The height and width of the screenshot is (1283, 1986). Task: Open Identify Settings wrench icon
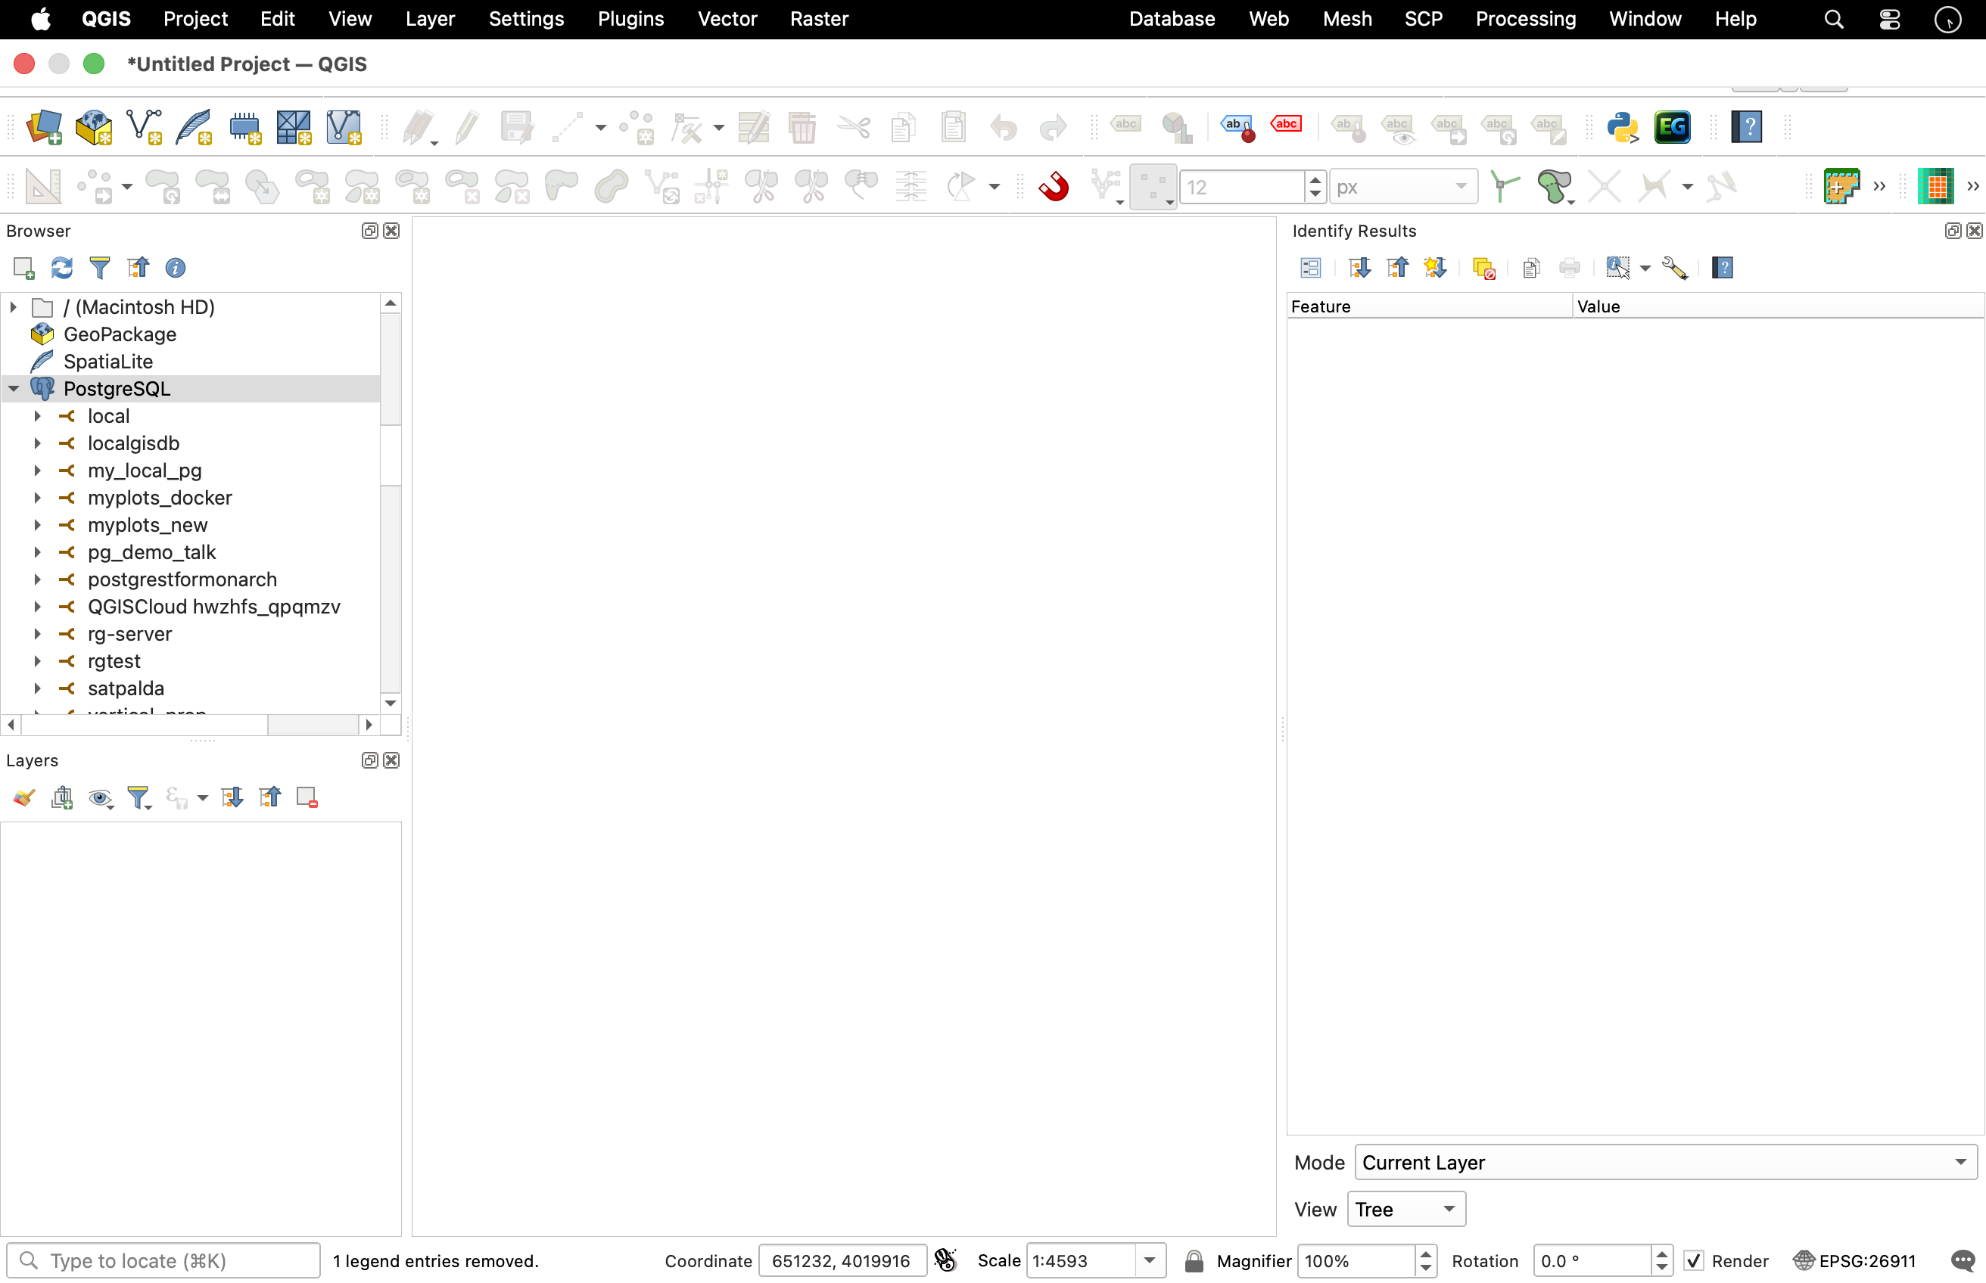tap(1674, 268)
